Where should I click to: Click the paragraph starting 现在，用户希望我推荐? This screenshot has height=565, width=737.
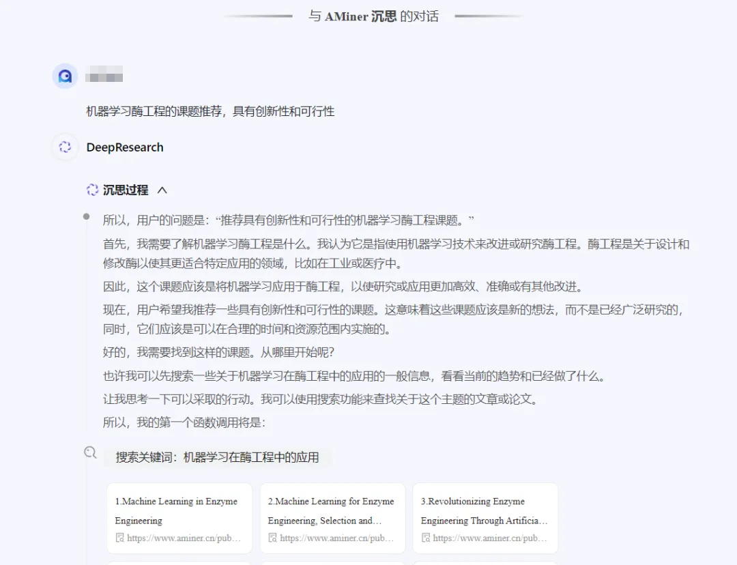(x=394, y=319)
